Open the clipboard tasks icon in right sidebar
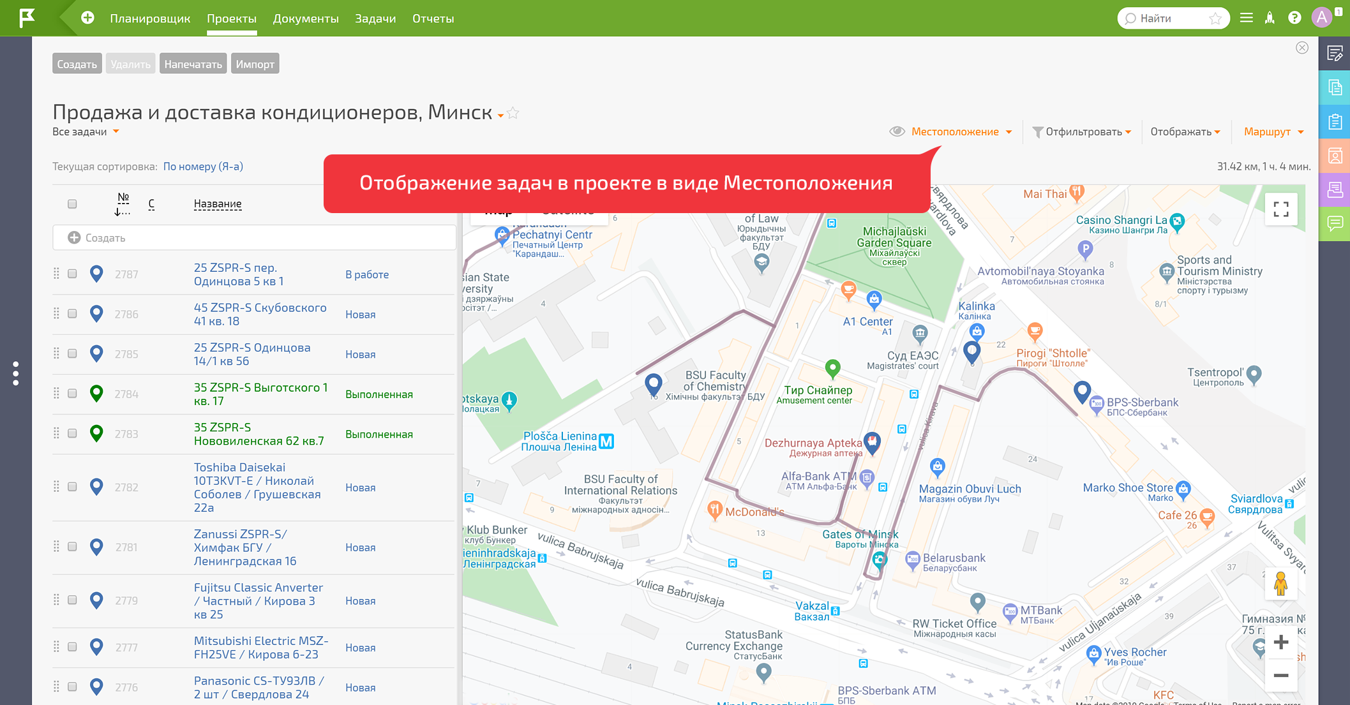The width and height of the screenshot is (1350, 705). (1335, 122)
